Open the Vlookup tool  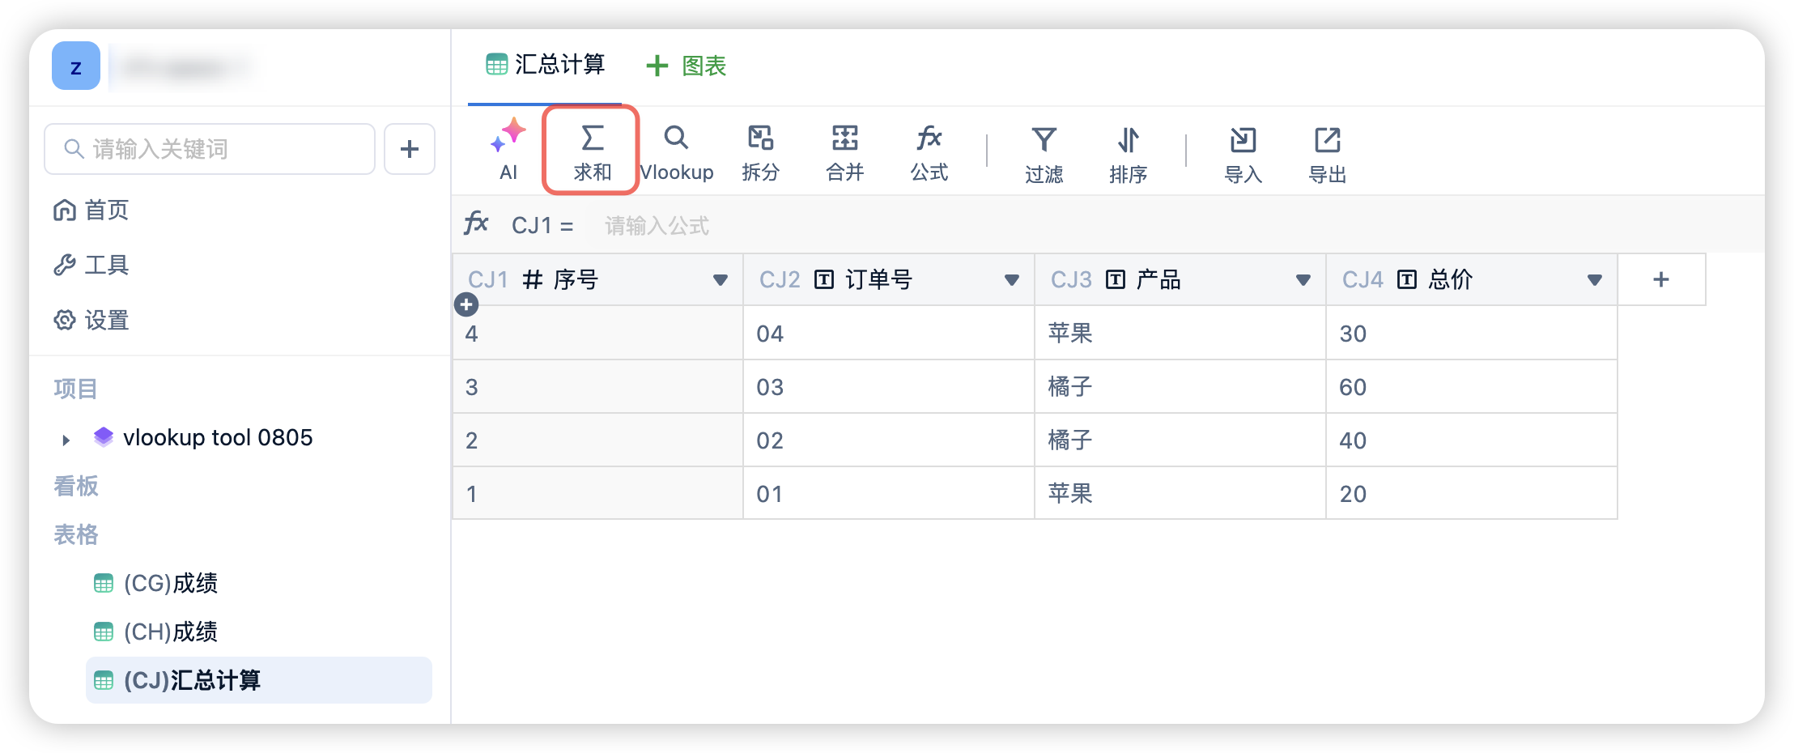click(677, 151)
